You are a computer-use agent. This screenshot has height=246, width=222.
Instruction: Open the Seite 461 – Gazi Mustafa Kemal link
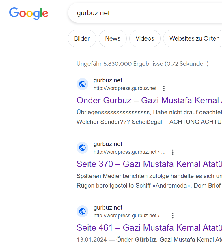click(149, 228)
